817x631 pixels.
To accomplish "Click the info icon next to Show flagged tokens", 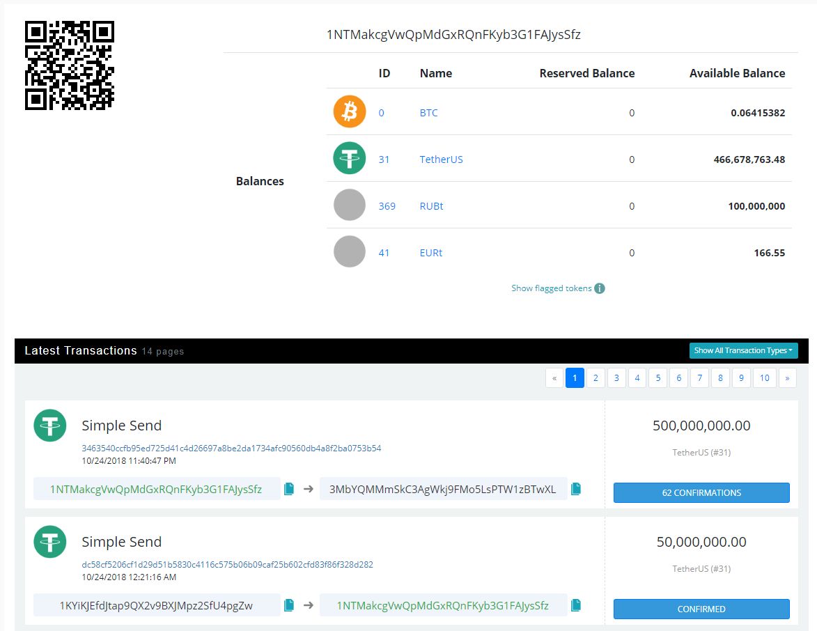I will point(600,288).
